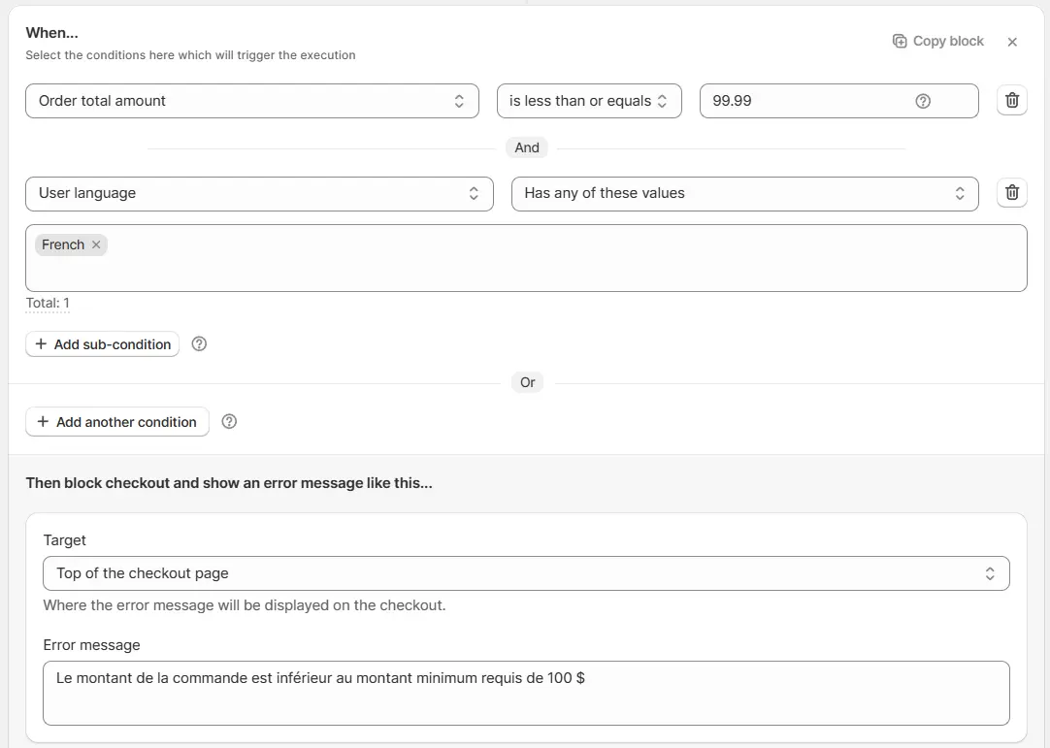The width and height of the screenshot is (1050, 748).
Task: Open the 'Has any of these values' dropdown
Action: [x=744, y=193]
